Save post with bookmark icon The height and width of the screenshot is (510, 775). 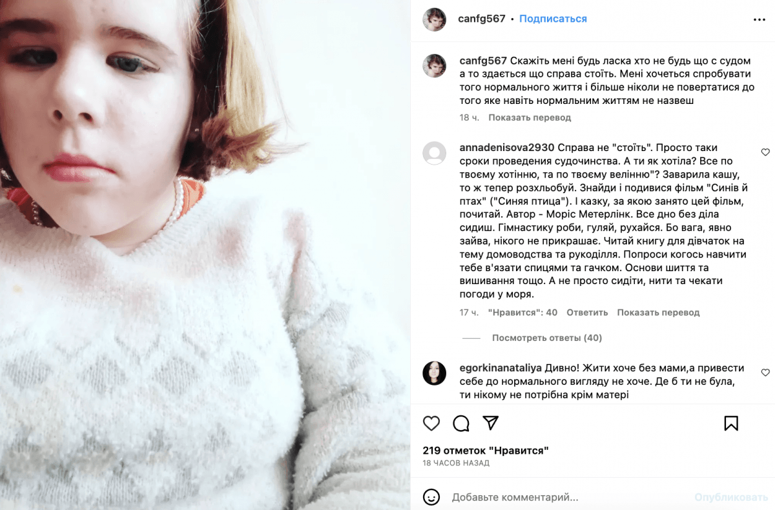tap(731, 423)
